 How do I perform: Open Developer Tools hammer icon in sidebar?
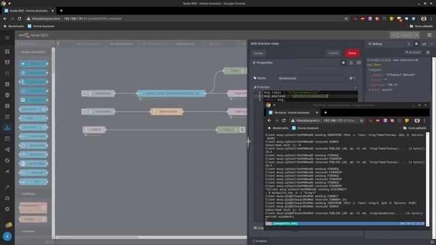7,188
